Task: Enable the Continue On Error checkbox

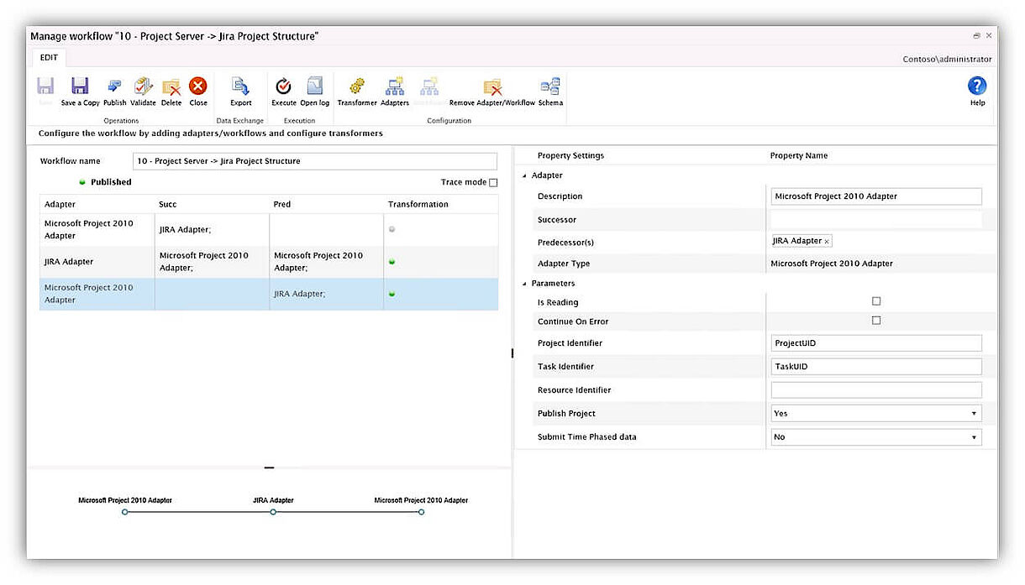Action: [x=876, y=320]
